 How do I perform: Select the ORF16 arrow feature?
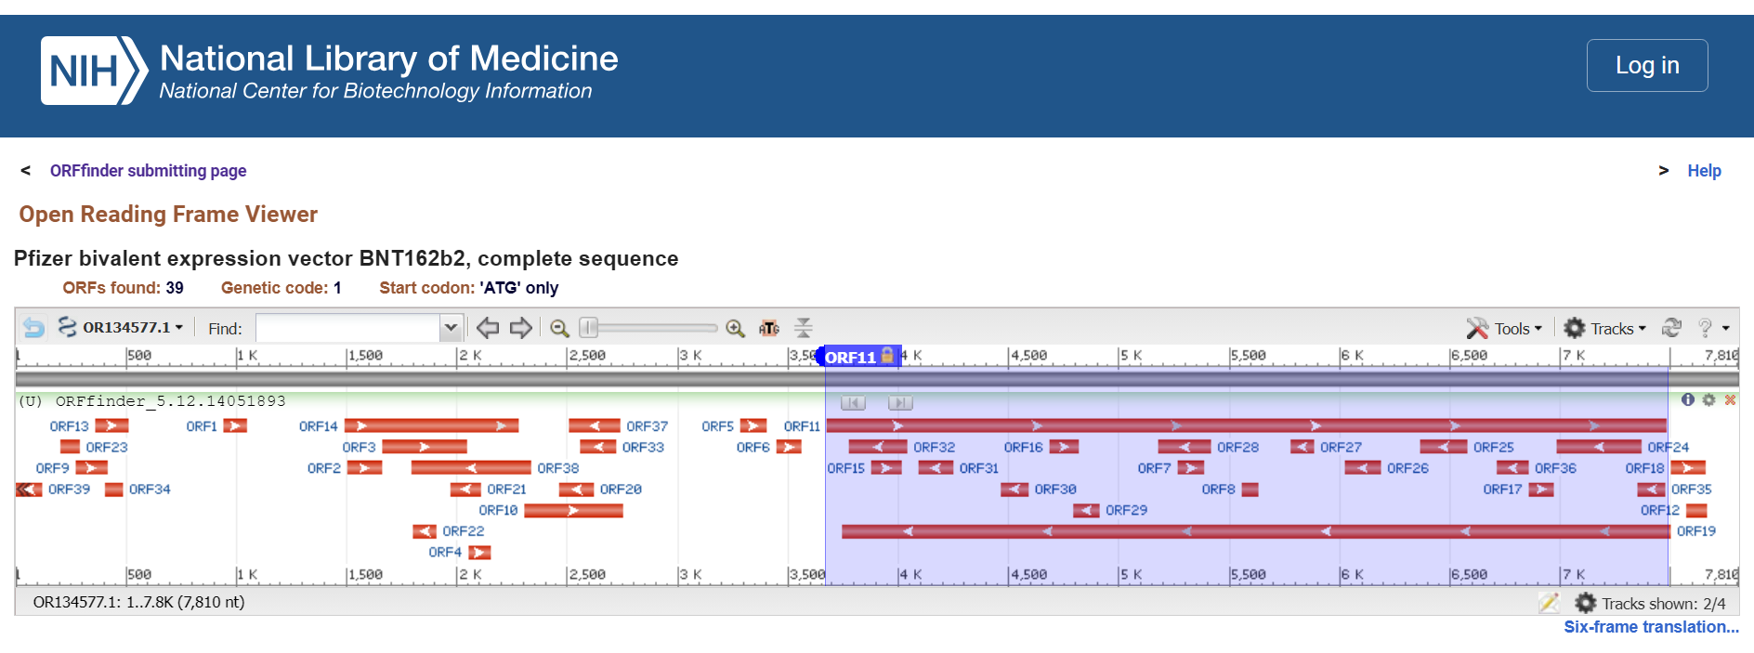(1064, 447)
